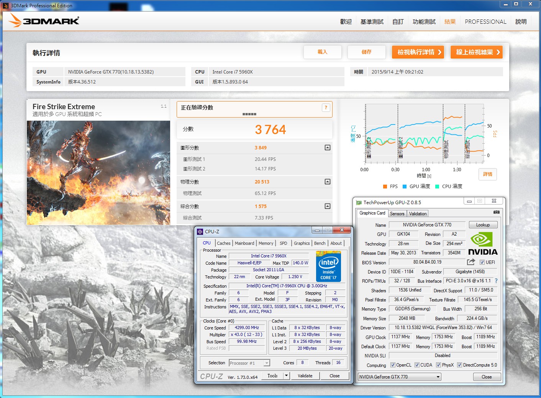Click the CPU-Z Specification field
The width and height of the screenshot is (541, 398).
pos(287,286)
